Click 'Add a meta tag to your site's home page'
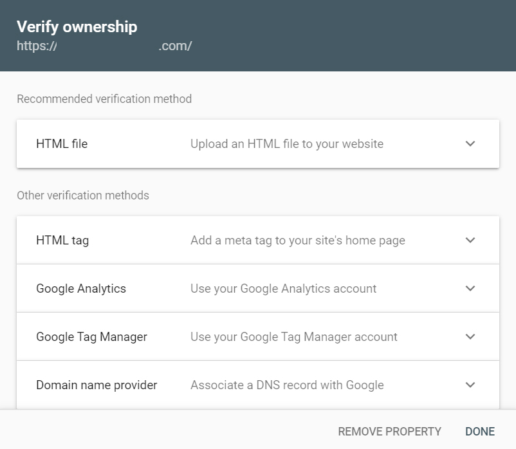Screen dimensions: 516x449 tap(298, 241)
